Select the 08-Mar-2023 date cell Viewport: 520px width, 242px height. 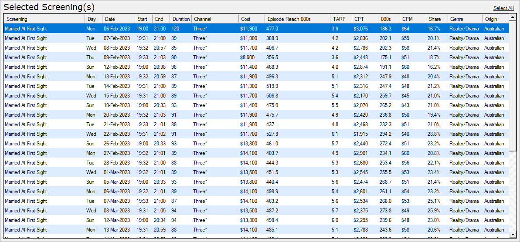point(117,211)
